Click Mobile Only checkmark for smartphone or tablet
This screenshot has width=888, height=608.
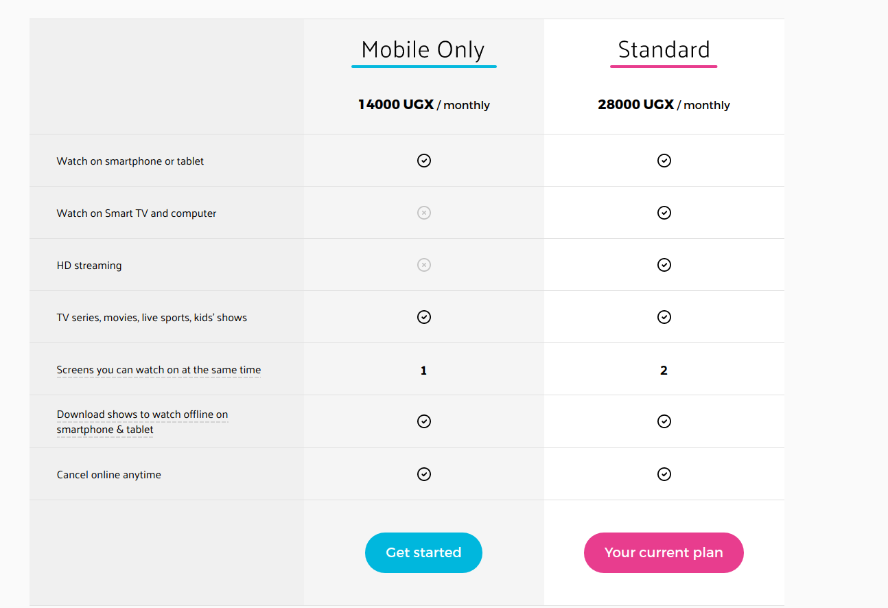click(424, 161)
